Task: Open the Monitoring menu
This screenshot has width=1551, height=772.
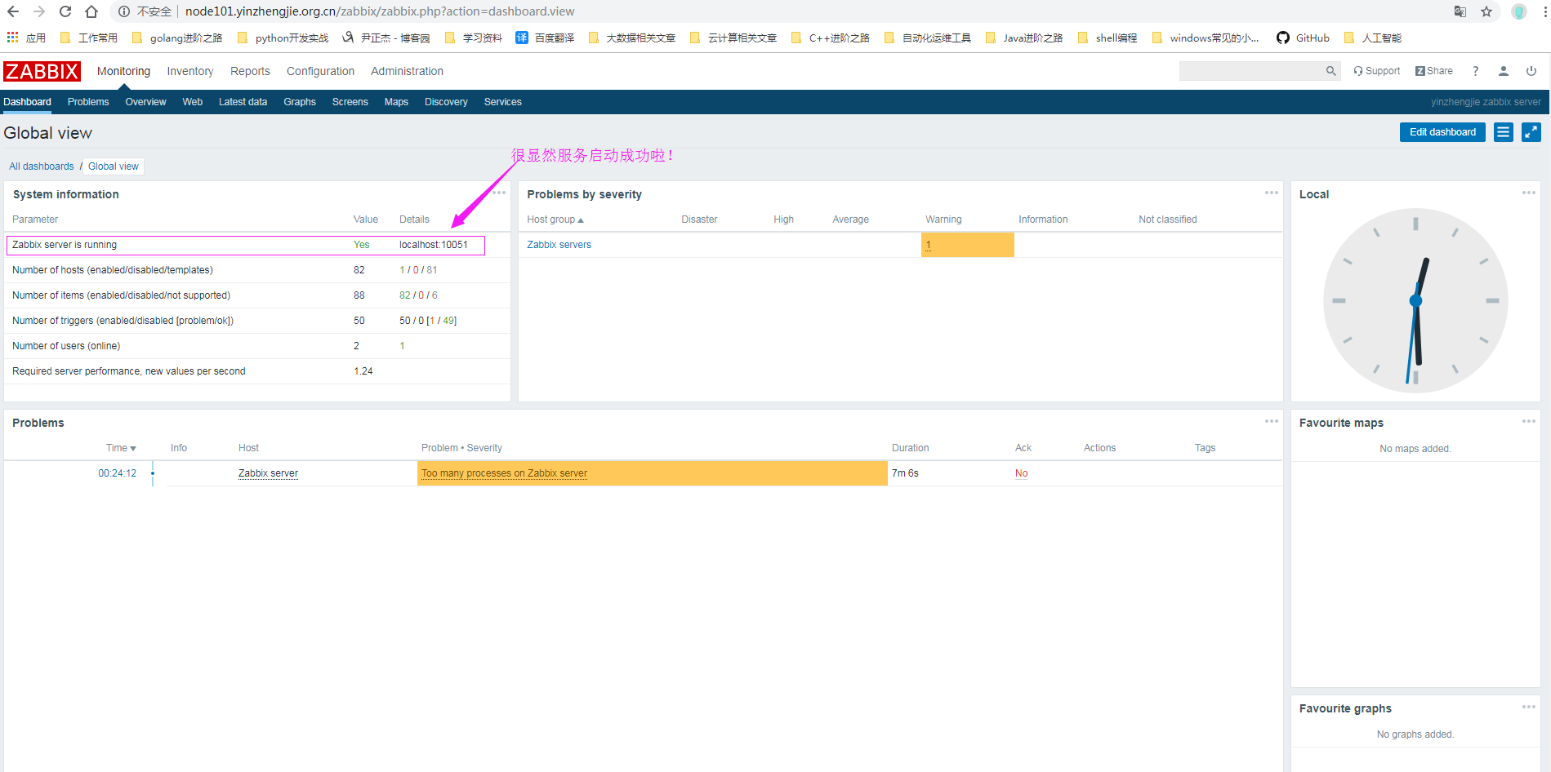Action: 123,71
